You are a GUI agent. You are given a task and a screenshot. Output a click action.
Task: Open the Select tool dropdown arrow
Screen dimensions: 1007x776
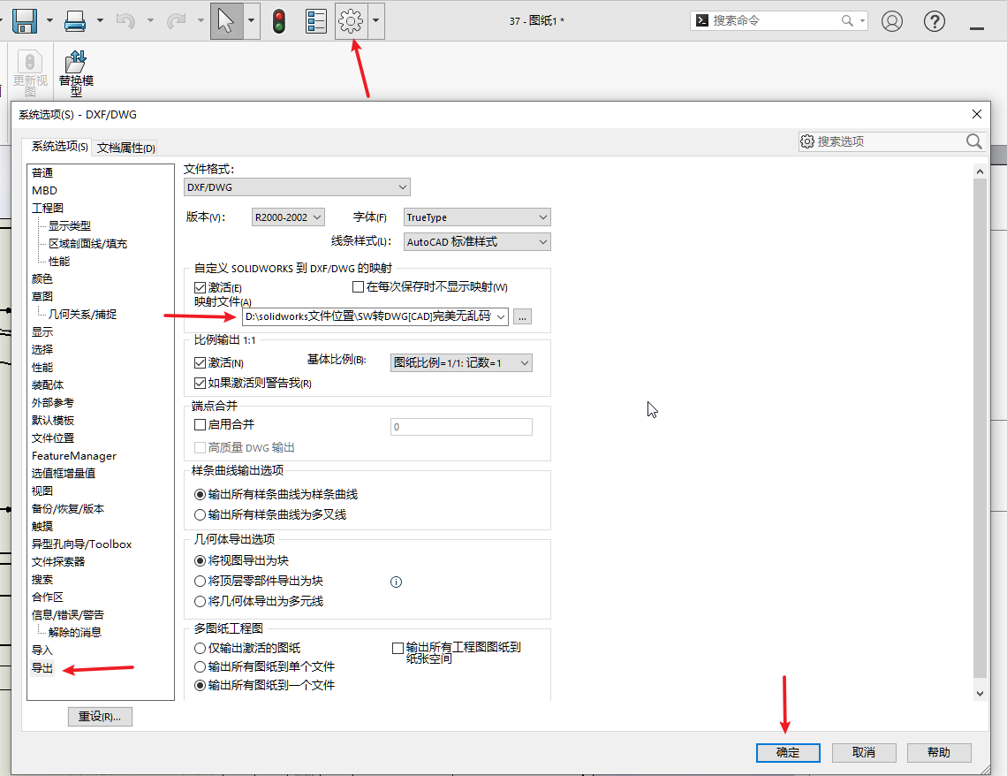coord(251,20)
